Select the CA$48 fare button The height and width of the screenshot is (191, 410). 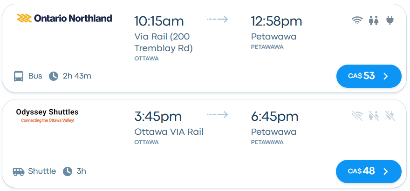pyautogui.click(x=369, y=171)
